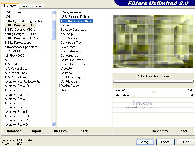
Task: Select AB Filters 2000 category
Action: point(15,56)
